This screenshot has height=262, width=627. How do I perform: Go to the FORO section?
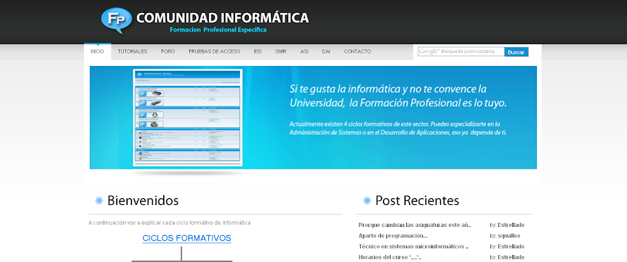(x=168, y=52)
